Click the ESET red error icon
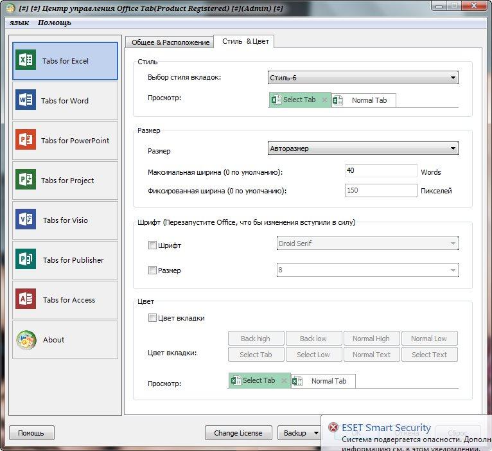The height and width of the screenshot is (451, 492). tap(333, 427)
